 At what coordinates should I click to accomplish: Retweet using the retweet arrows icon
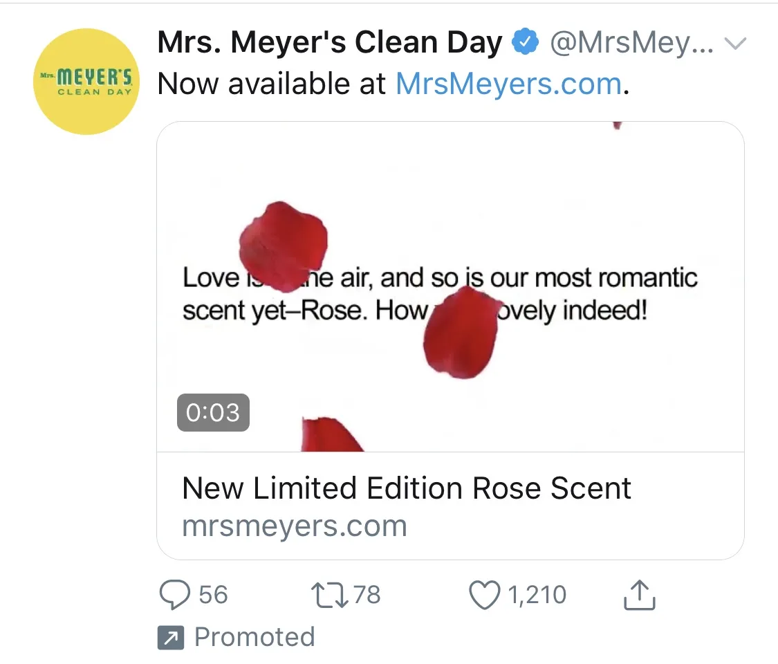coord(331,595)
